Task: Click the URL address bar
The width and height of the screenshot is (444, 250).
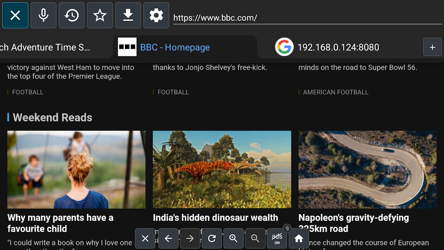Action: pos(305,17)
